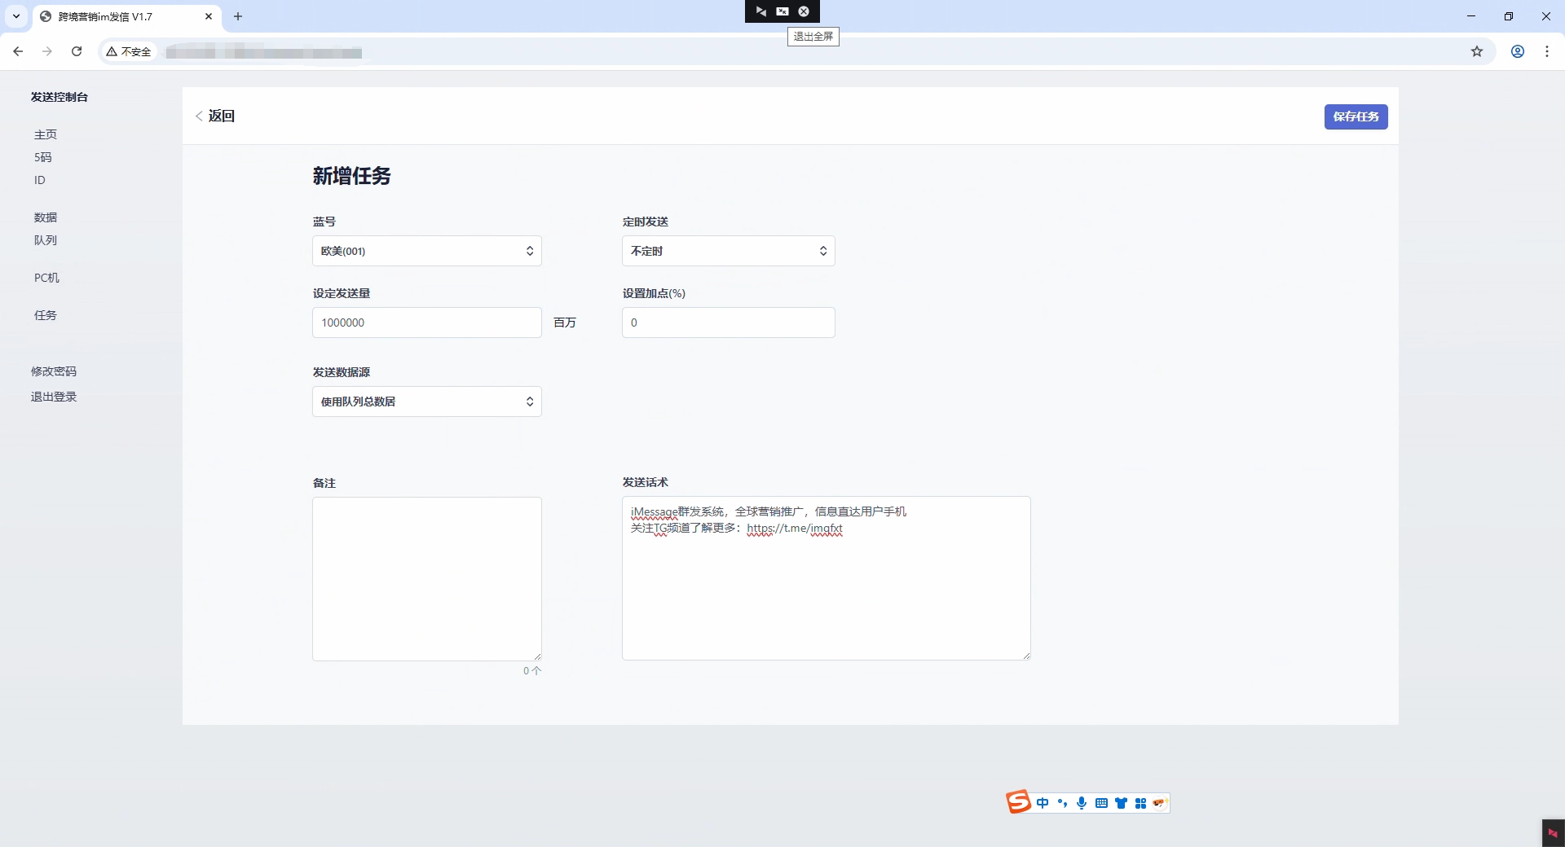The image size is (1565, 847).
Task: Open 主页 in the sidebar menu
Action: 46,134
